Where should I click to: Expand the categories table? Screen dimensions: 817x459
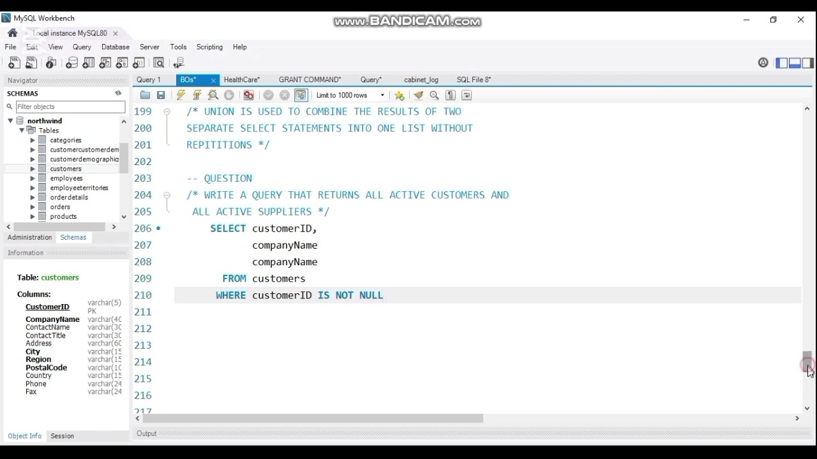click(x=33, y=140)
